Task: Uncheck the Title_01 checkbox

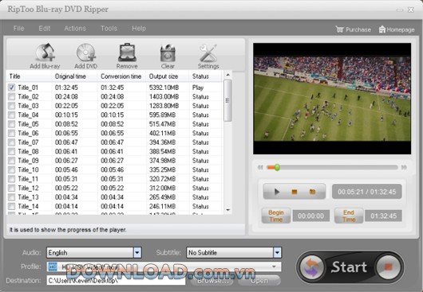Action: [12, 88]
